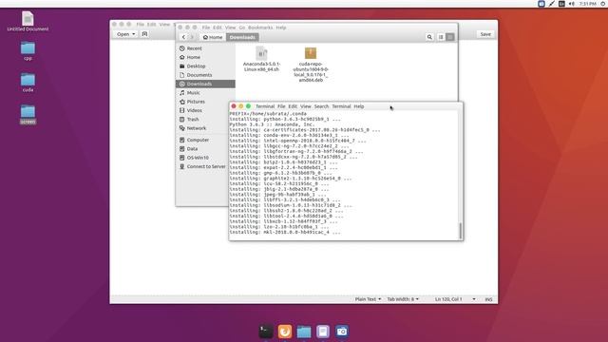The height and width of the screenshot is (342, 608).
Task: Open the gedit window's File menu
Action: click(x=140, y=25)
